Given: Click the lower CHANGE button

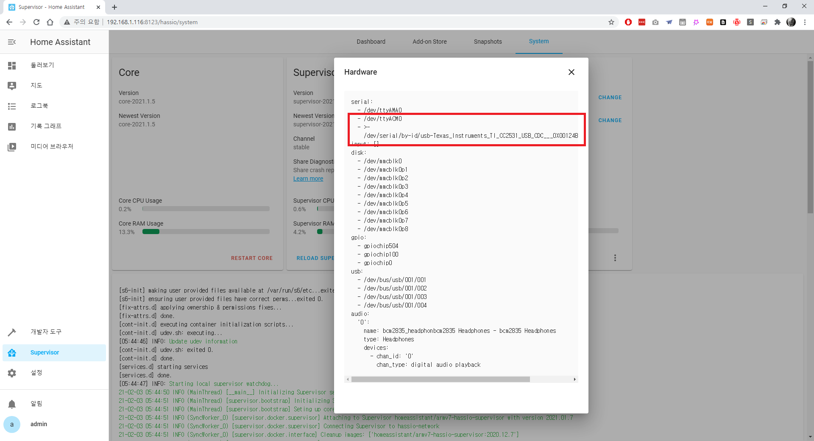Looking at the screenshot, I should click(610, 120).
